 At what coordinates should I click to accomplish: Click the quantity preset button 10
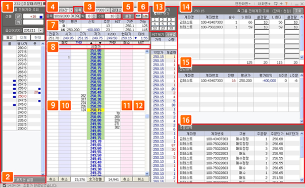[155, 28]
